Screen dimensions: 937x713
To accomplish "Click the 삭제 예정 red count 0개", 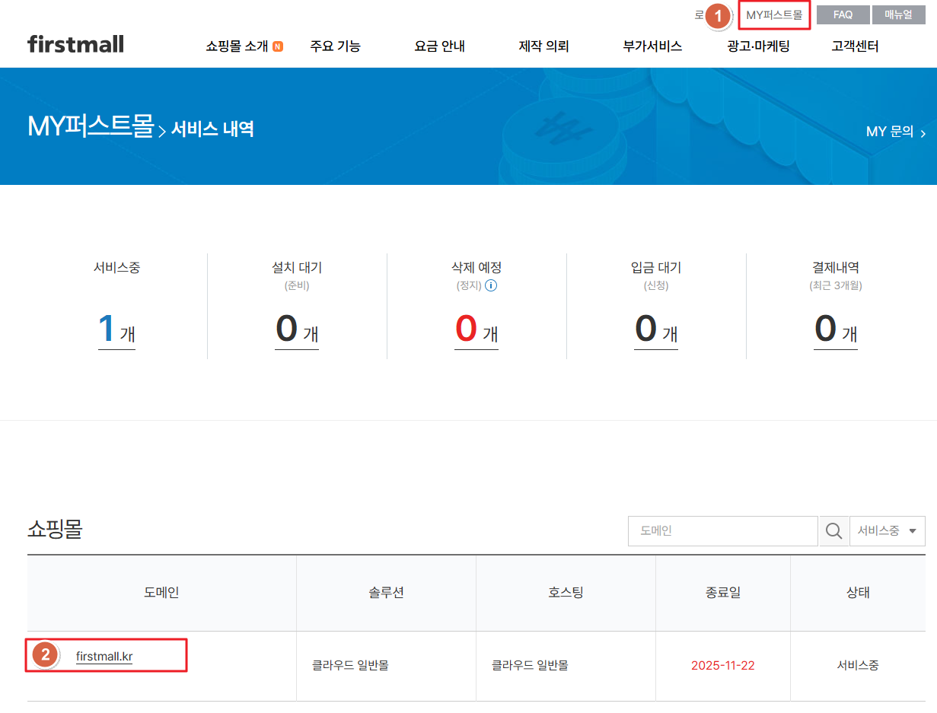I will [476, 329].
